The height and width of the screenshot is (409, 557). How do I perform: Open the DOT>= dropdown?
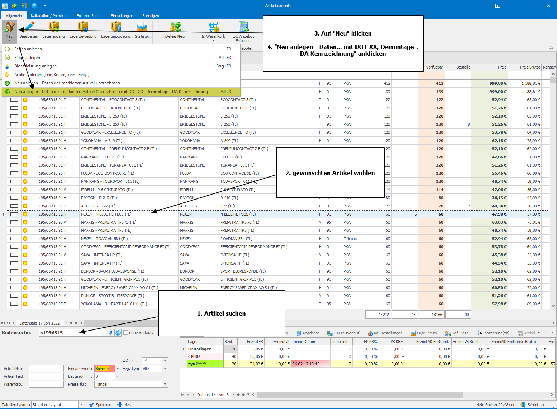(x=165, y=361)
